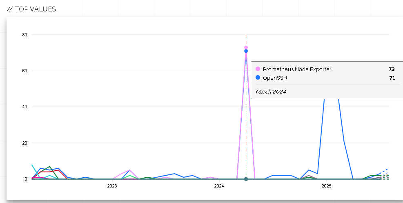Screen dimensions: 403x203
Task: Click the TOP VALUES section heading
Action: (x=31, y=9)
